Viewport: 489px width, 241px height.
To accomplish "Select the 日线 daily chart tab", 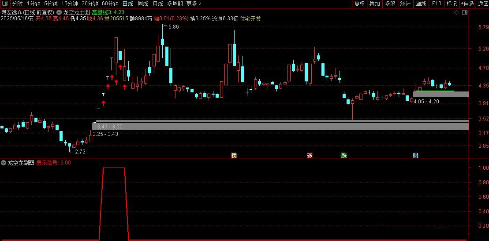I will 127,4.
